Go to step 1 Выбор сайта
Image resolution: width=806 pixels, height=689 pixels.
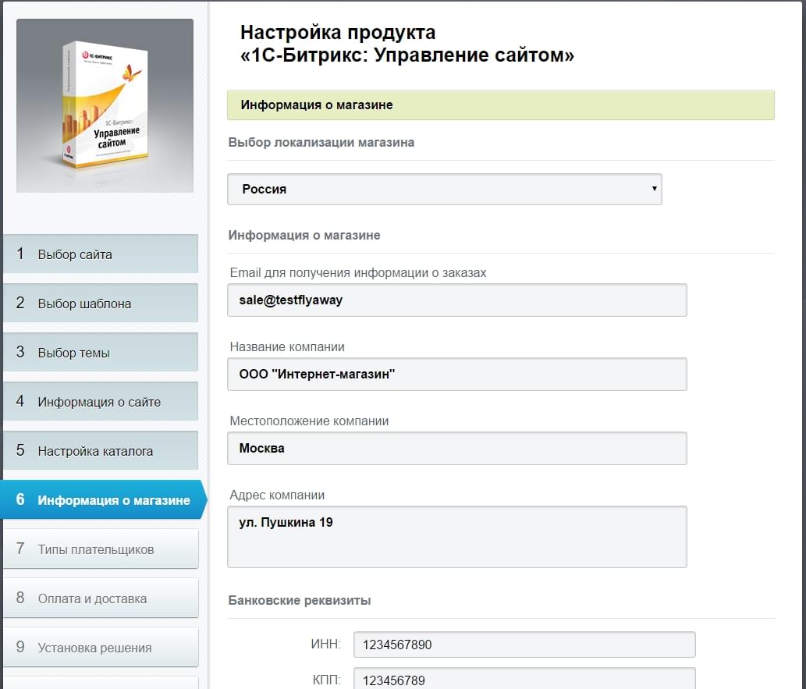pos(101,254)
